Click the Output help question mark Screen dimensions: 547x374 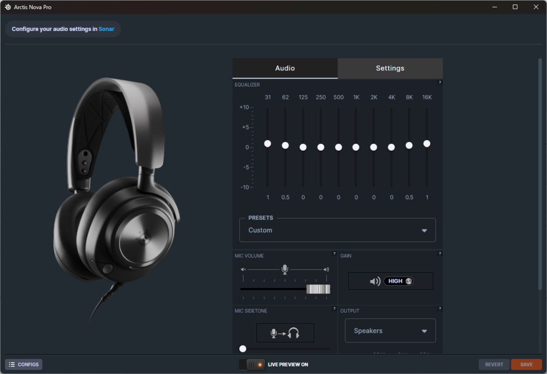(440, 309)
